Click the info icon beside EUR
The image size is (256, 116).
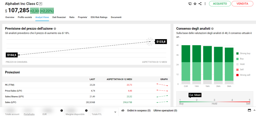point(61,111)
